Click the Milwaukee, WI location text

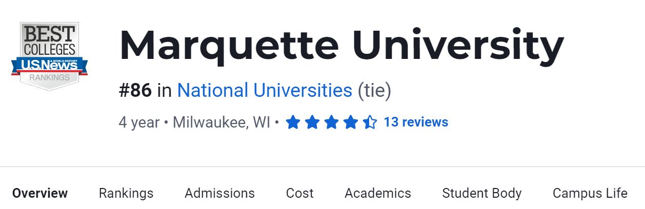[x=221, y=122]
